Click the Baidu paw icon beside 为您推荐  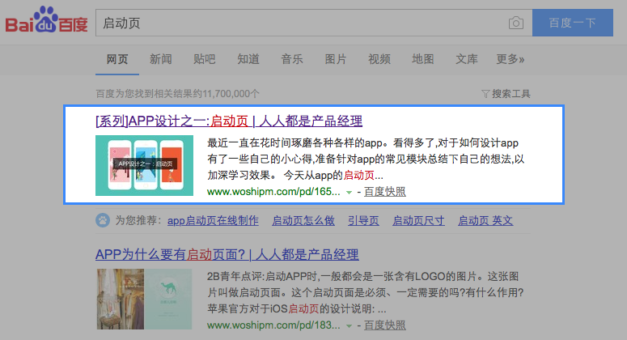point(103,220)
